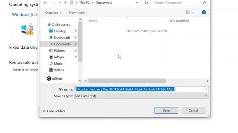This screenshot has height=133, width=238.
Task: Click navigation pane scroll up arrow
Action: 80,20
